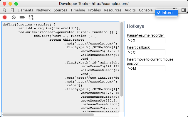Click the green window zoom button
Viewport: 188px width, 117px height.
(16, 4)
